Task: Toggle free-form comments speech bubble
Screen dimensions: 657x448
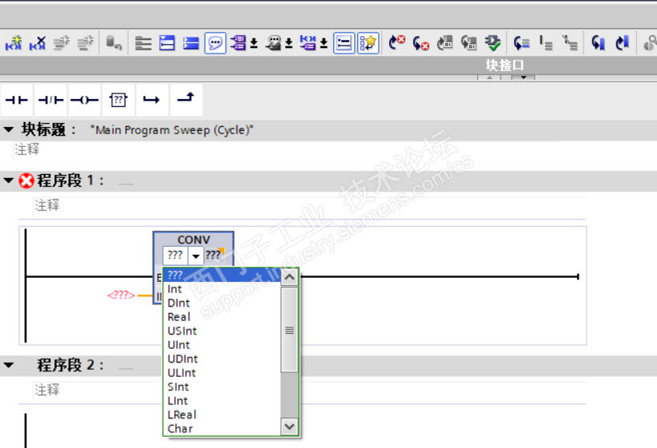Action: click(x=215, y=43)
